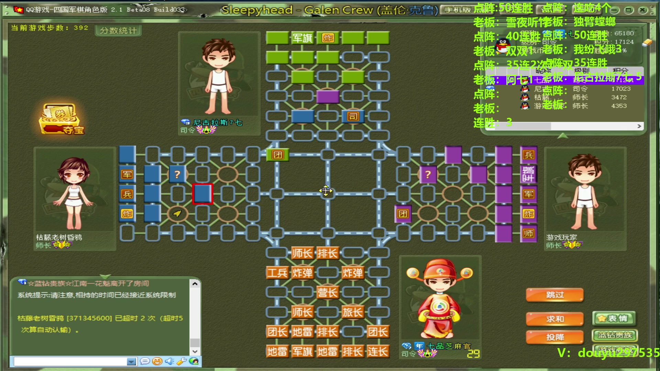660x371 pixels.
Task: Open the chat input dropdown arrow
Action: point(132,361)
